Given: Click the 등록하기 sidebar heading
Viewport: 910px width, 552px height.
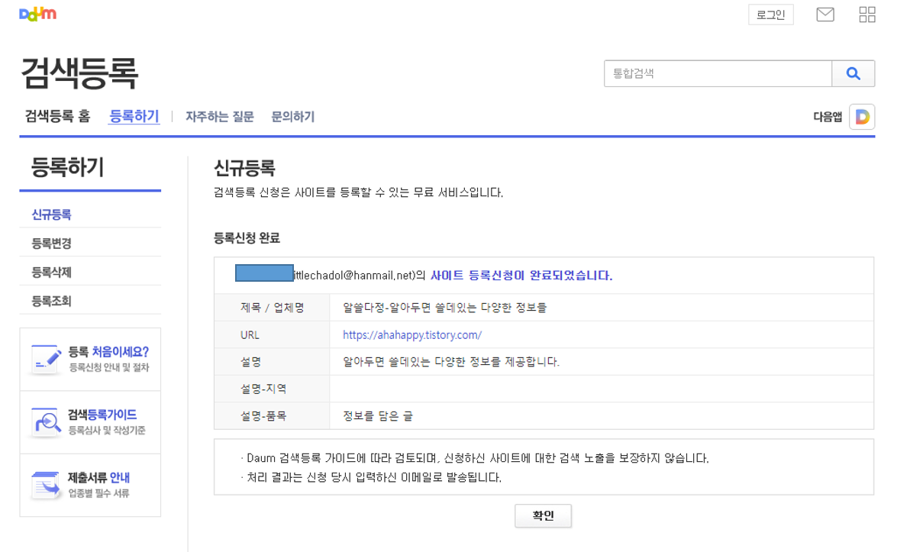Looking at the screenshot, I should pyautogui.click(x=67, y=168).
